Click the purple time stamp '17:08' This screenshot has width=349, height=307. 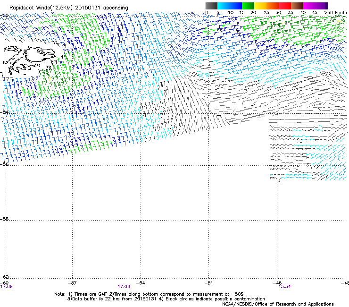click(7, 287)
